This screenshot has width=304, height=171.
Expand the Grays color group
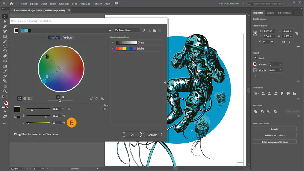coord(112,42)
